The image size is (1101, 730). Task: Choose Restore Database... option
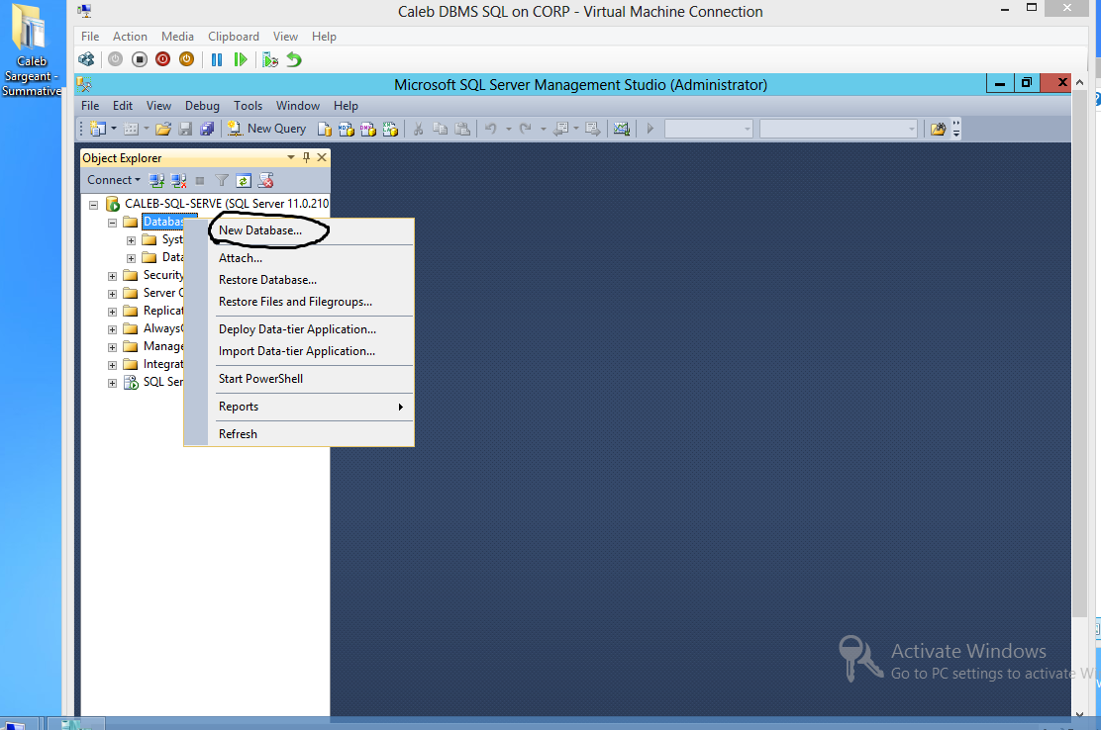click(x=267, y=280)
